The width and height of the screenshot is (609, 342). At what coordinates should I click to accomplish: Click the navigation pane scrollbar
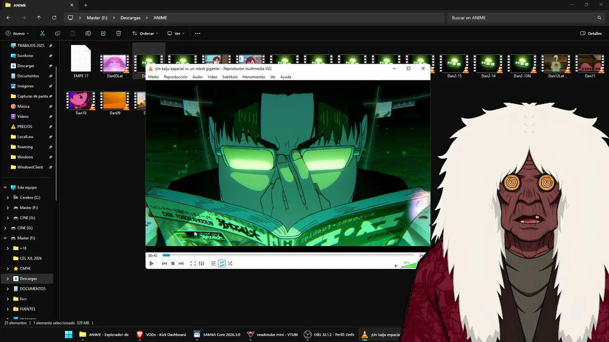[x=57, y=133]
